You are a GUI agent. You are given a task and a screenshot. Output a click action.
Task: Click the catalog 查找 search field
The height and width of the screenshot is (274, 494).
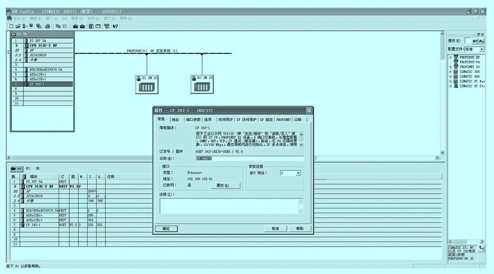point(468,41)
